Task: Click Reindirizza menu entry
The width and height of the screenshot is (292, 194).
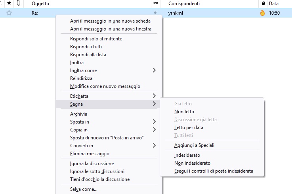Action: pos(109,78)
